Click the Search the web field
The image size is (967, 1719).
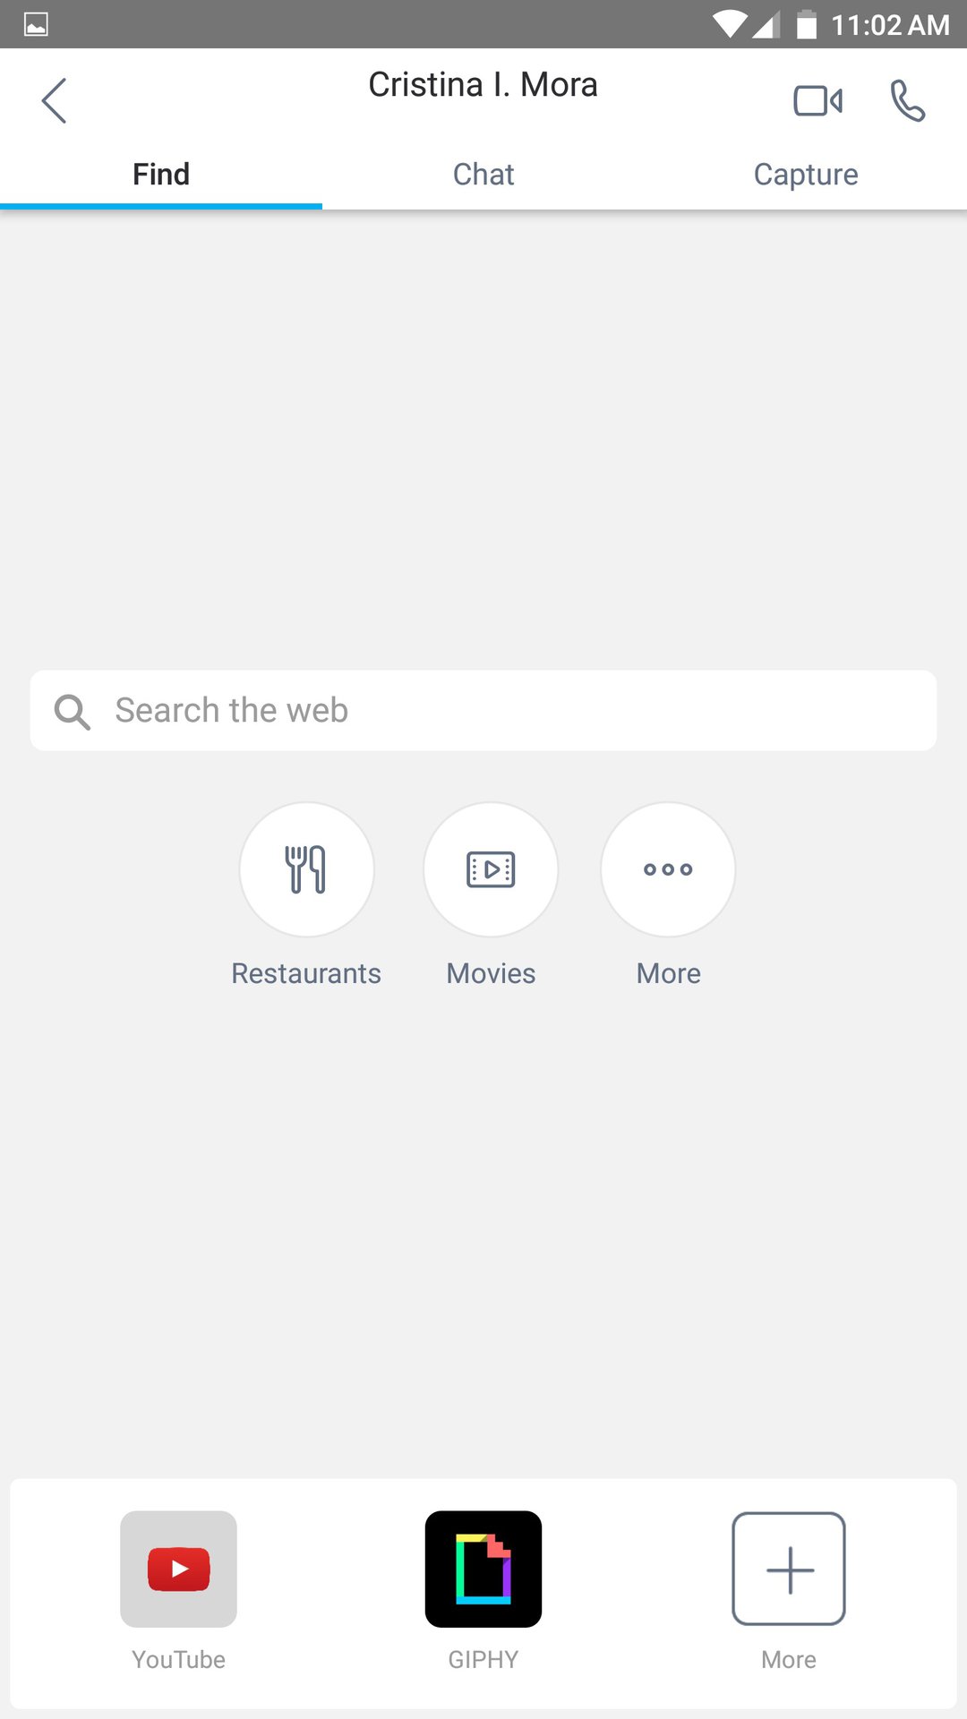[x=483, y=711]
